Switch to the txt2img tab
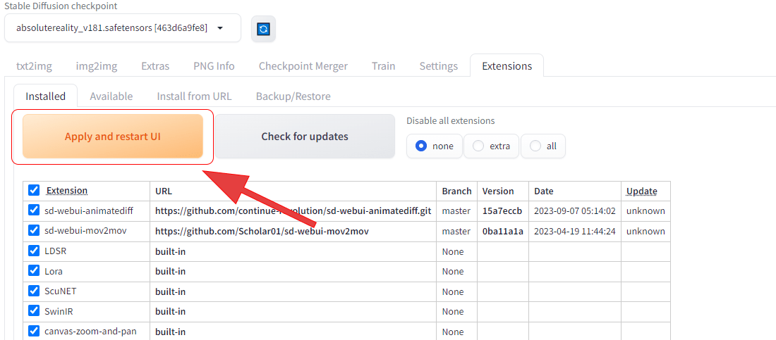776x340 pixels. [34, 66]
